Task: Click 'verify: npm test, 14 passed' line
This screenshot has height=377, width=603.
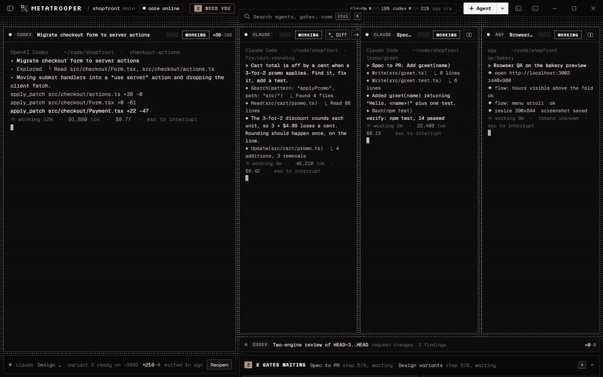Action: [x=405, y=118]
